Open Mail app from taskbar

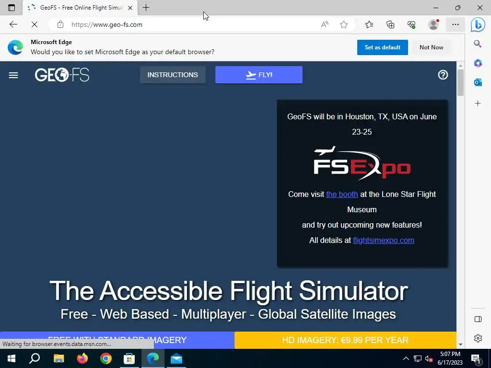(176, 358)
